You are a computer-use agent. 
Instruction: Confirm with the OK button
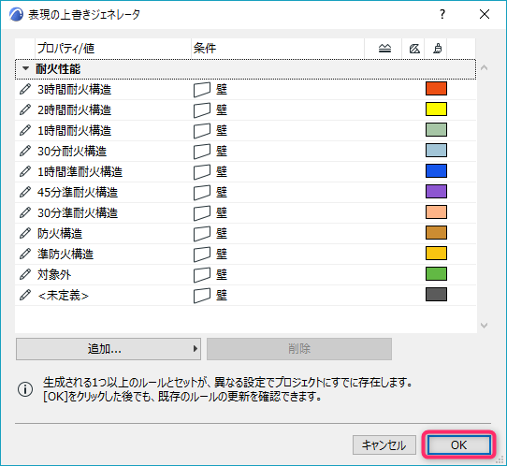coord(458,445)
